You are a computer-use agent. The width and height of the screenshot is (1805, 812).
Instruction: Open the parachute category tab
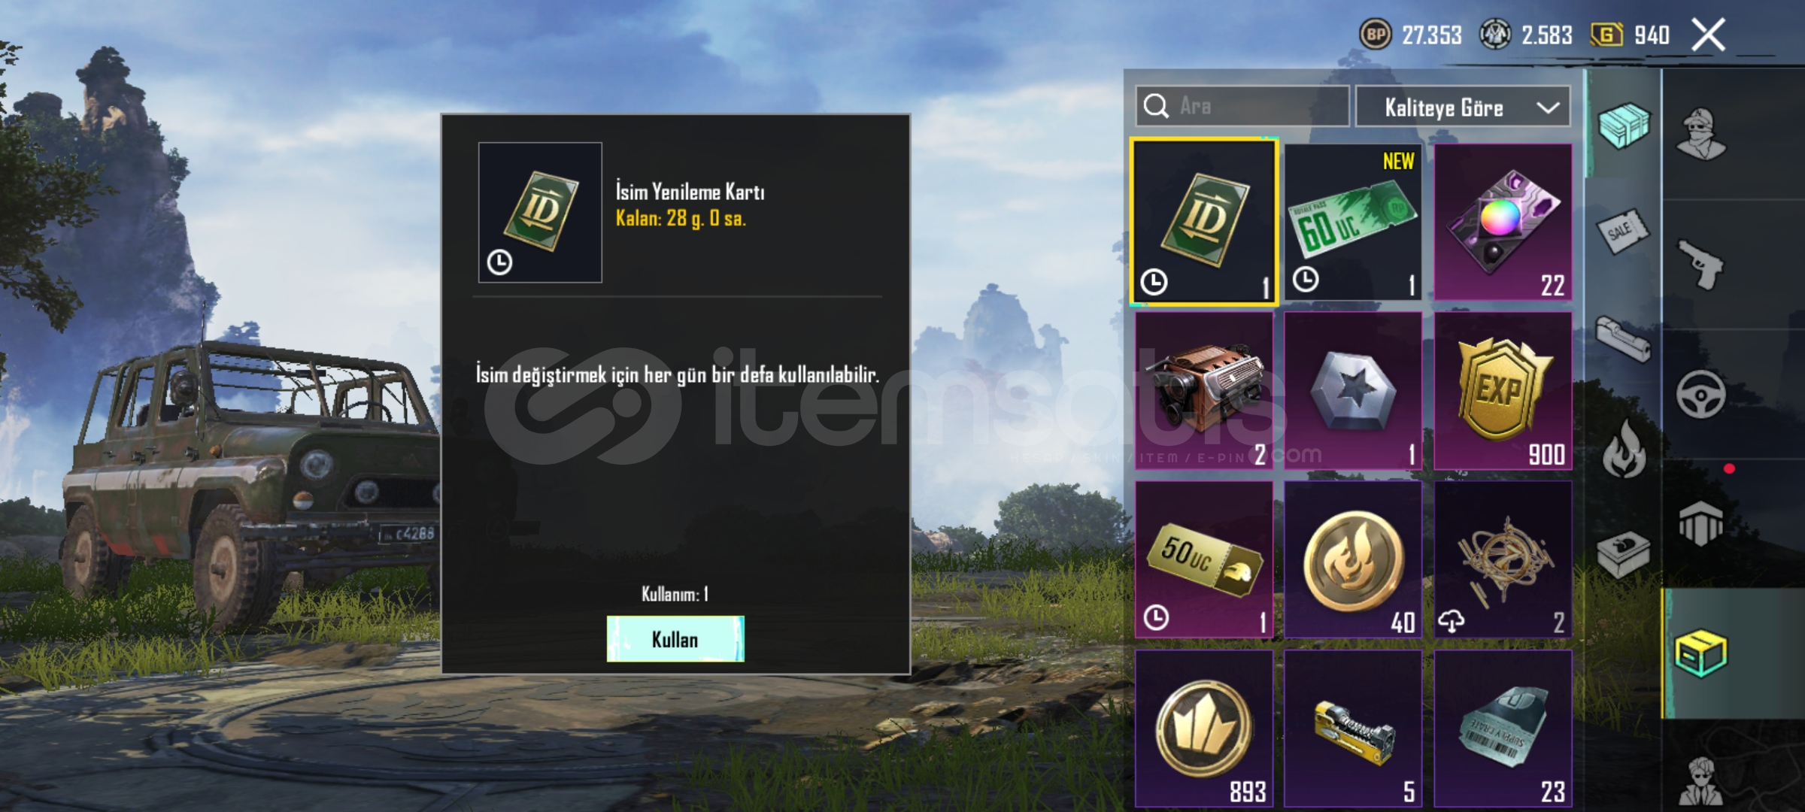(x=1701, y=523)
